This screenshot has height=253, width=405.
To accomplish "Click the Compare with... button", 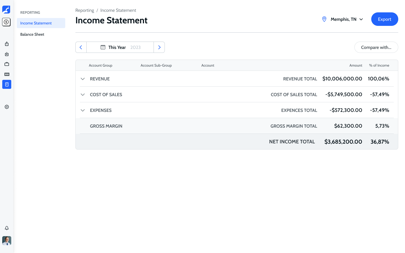I will point(376,47).
